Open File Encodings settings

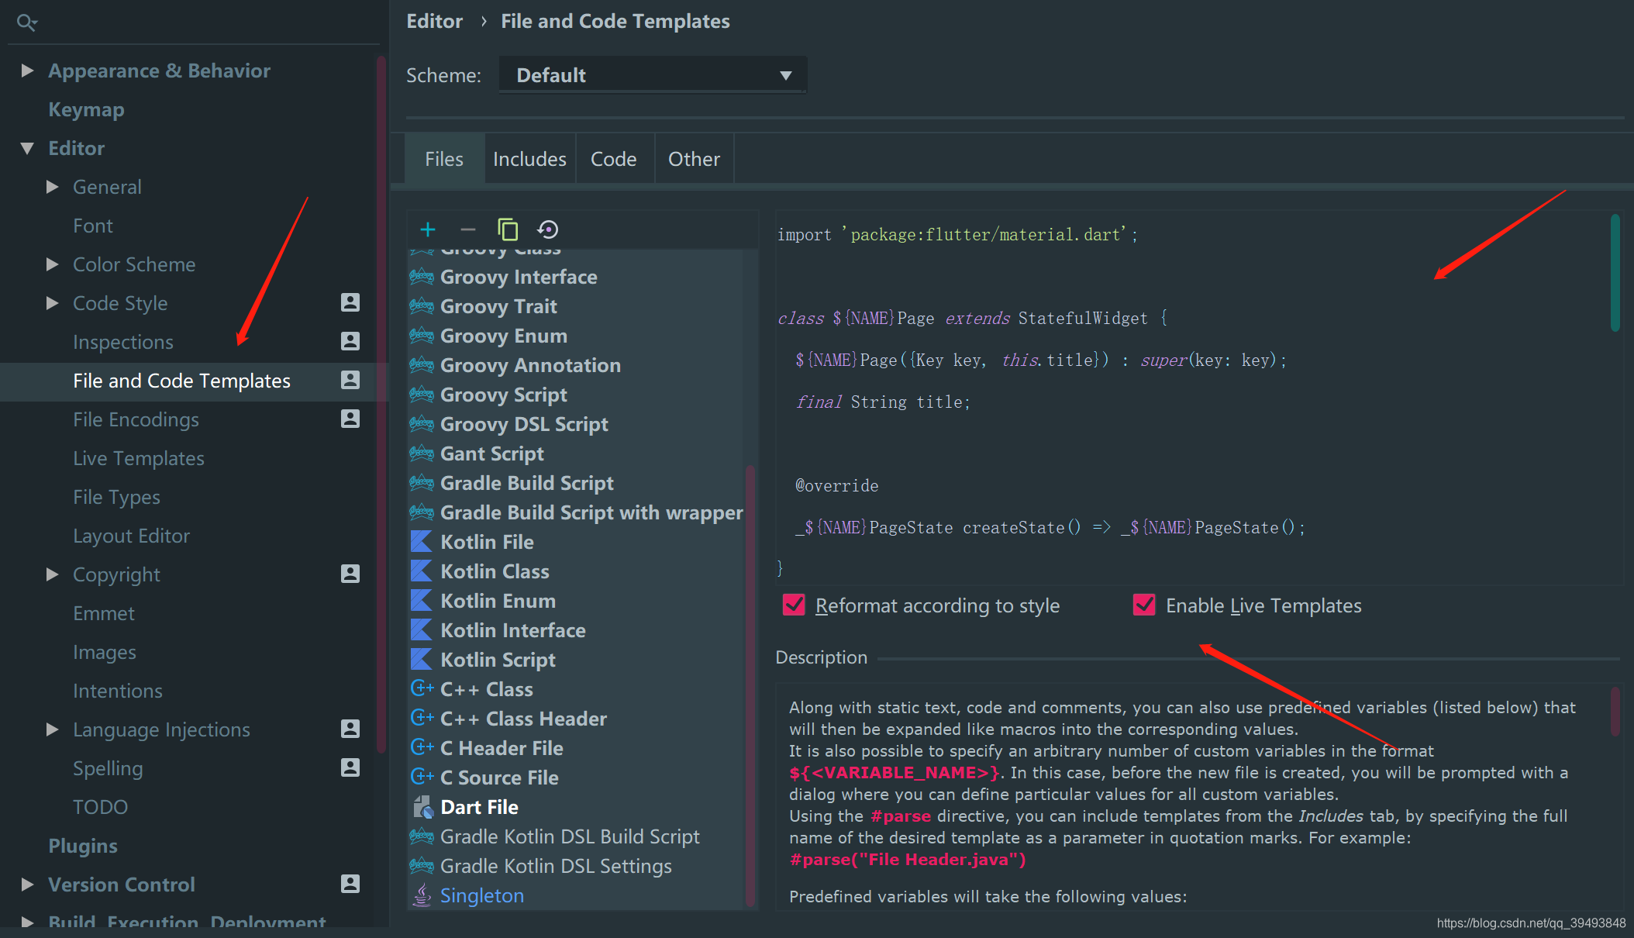(x=136, y=419)
